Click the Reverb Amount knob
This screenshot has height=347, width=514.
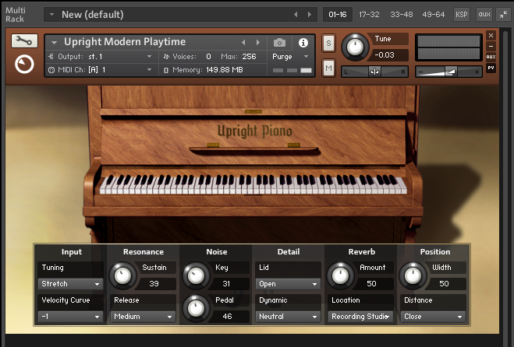point(340,275)
